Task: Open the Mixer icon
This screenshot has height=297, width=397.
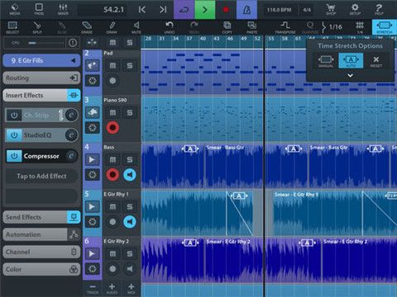Action: click(63, 9)
